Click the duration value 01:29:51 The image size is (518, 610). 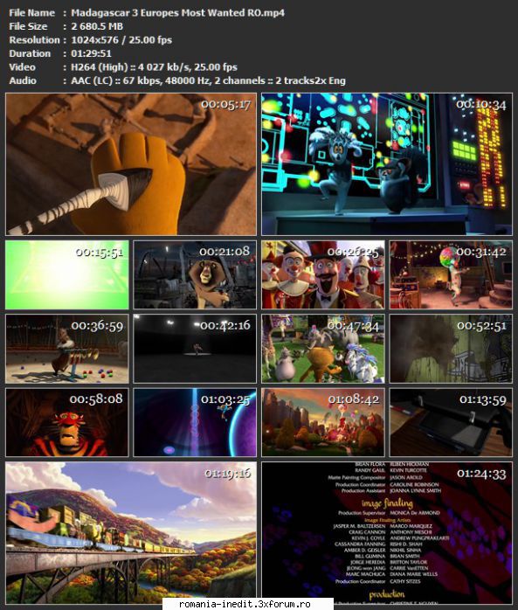[91, 53]
